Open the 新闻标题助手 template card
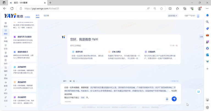The height and width of the screenshot is (111, 211). 24,55
